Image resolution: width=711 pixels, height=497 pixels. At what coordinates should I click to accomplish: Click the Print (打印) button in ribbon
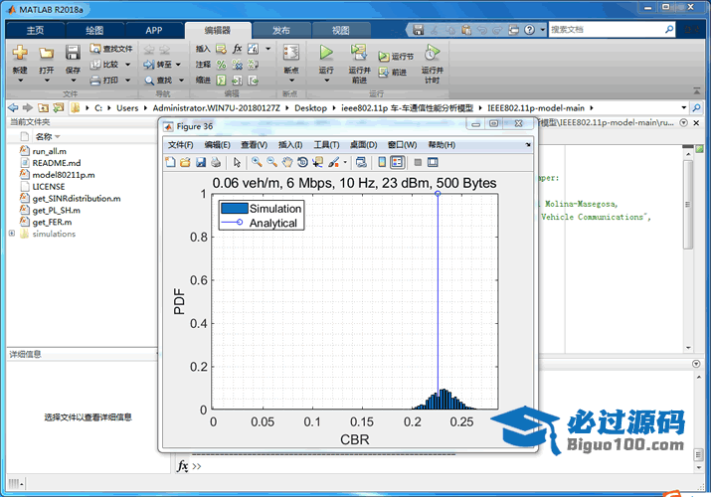104,81
